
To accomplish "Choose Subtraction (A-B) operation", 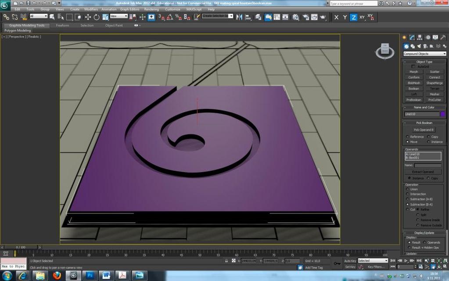I will click(x=407, y=199).
